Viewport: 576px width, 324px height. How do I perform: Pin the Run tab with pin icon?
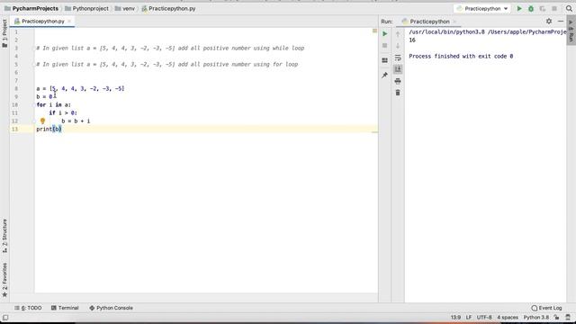tap(384, 75)
